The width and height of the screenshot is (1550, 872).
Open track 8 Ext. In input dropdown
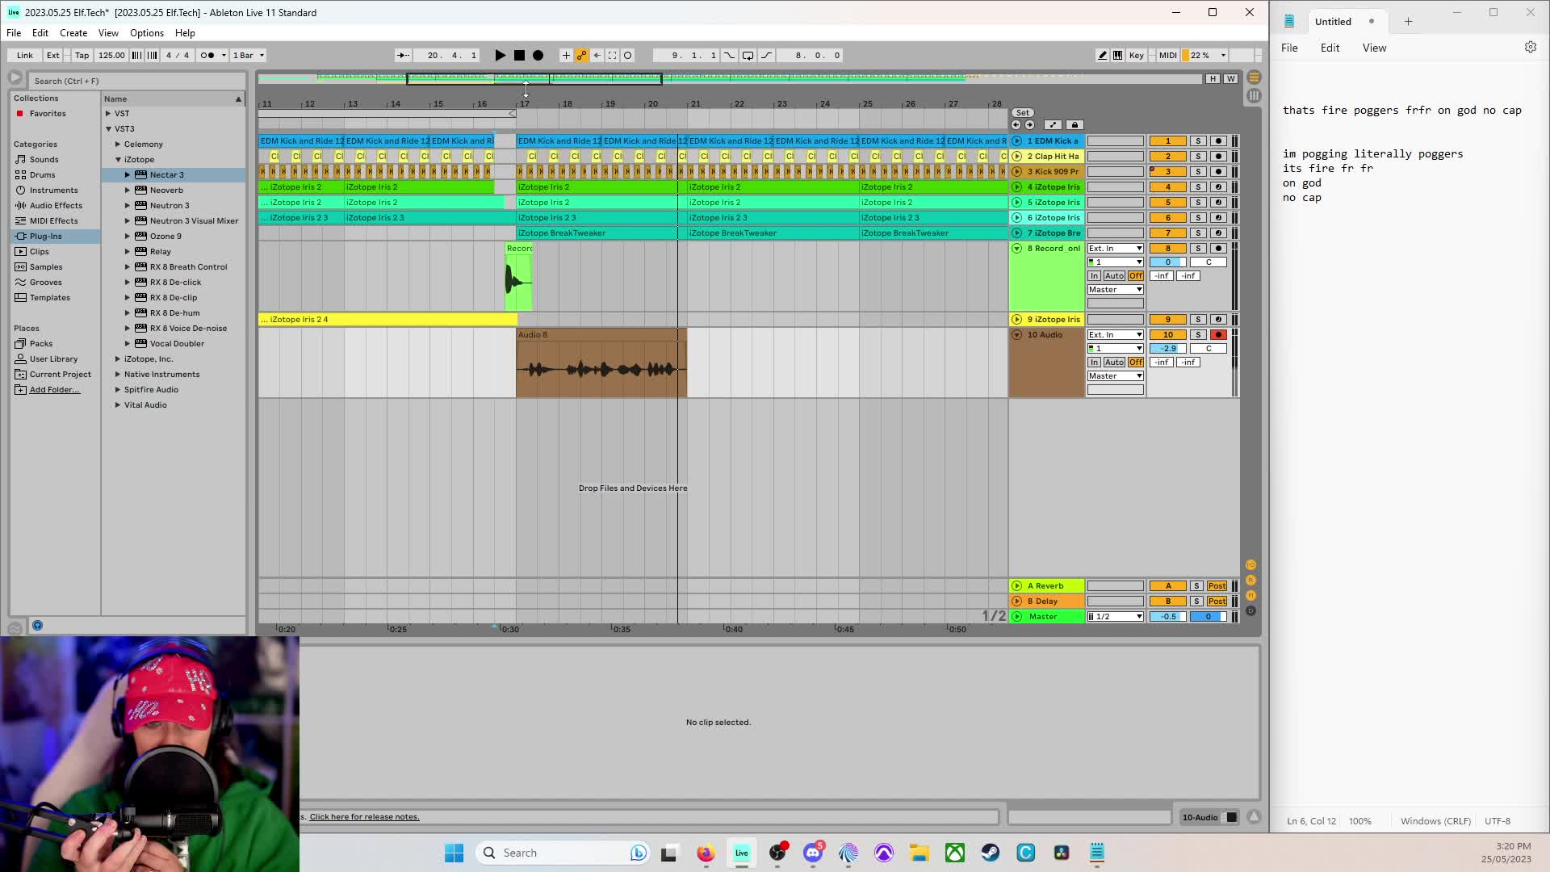click(x=1115, y=249)
